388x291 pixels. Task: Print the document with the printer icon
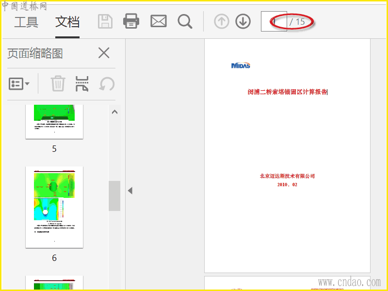[x=131, y=21]
